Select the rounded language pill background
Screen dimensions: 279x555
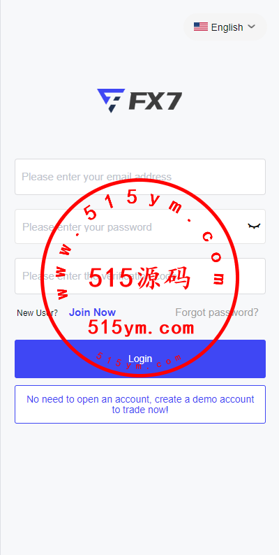[x=225, y=27]
